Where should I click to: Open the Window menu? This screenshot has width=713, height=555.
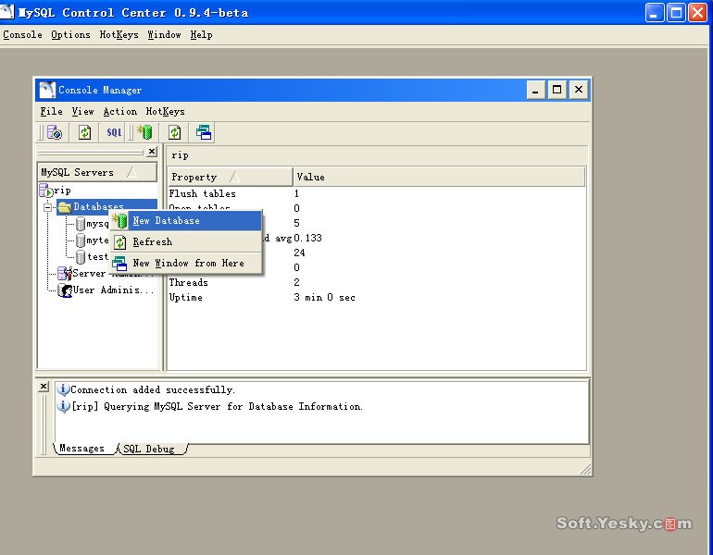(164, 34)
